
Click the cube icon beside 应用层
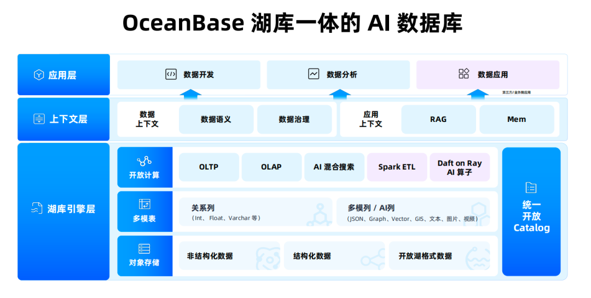click(39, 75)
